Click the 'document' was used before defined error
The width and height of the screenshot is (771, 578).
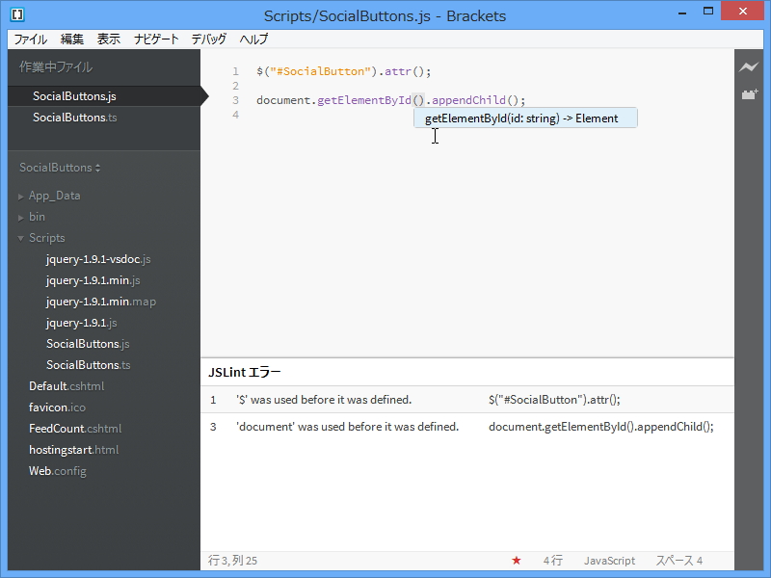[x=467, y=427]
